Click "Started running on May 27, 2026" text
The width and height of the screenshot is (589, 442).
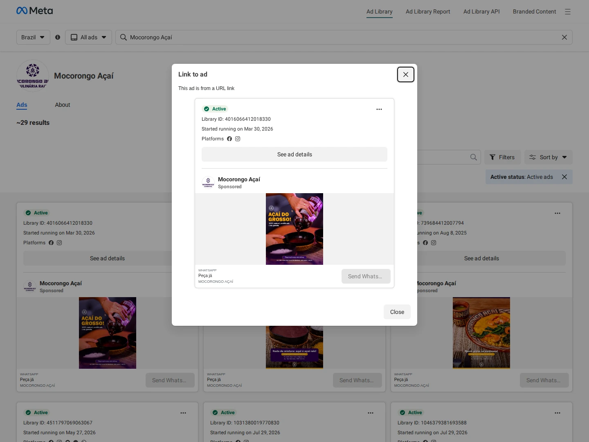59,433
